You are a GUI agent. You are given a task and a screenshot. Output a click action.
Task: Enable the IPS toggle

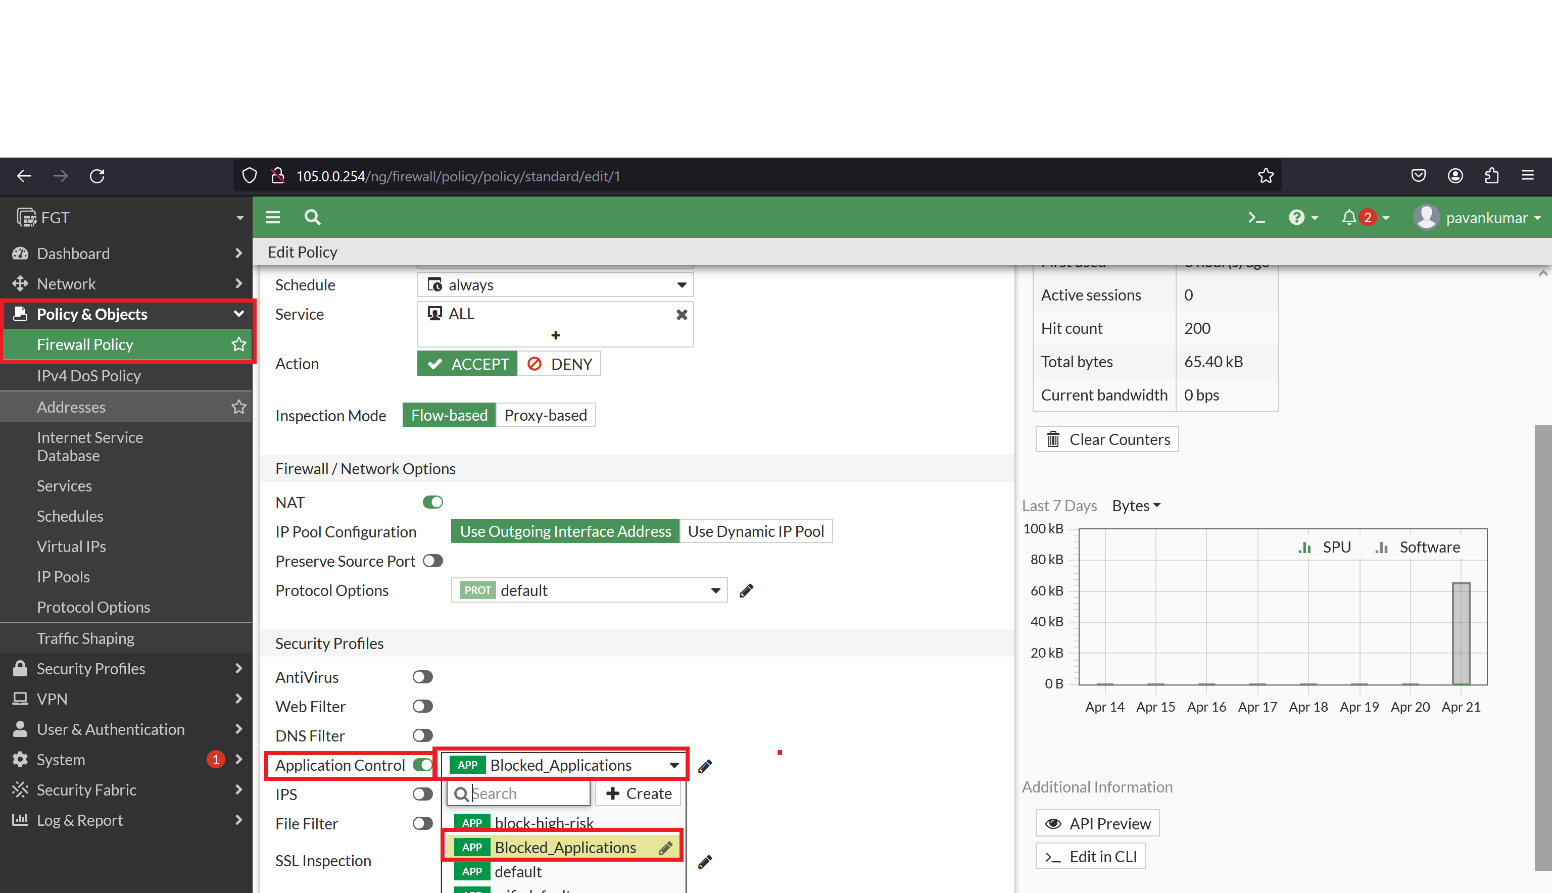click(x=423, y=794)
